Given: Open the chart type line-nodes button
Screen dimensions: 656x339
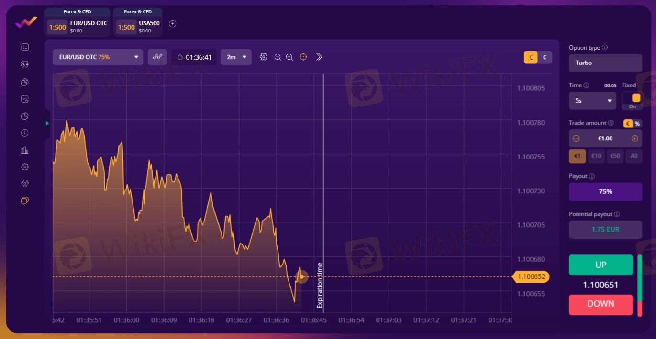Looking at the screenshot, I should (157, 57).
